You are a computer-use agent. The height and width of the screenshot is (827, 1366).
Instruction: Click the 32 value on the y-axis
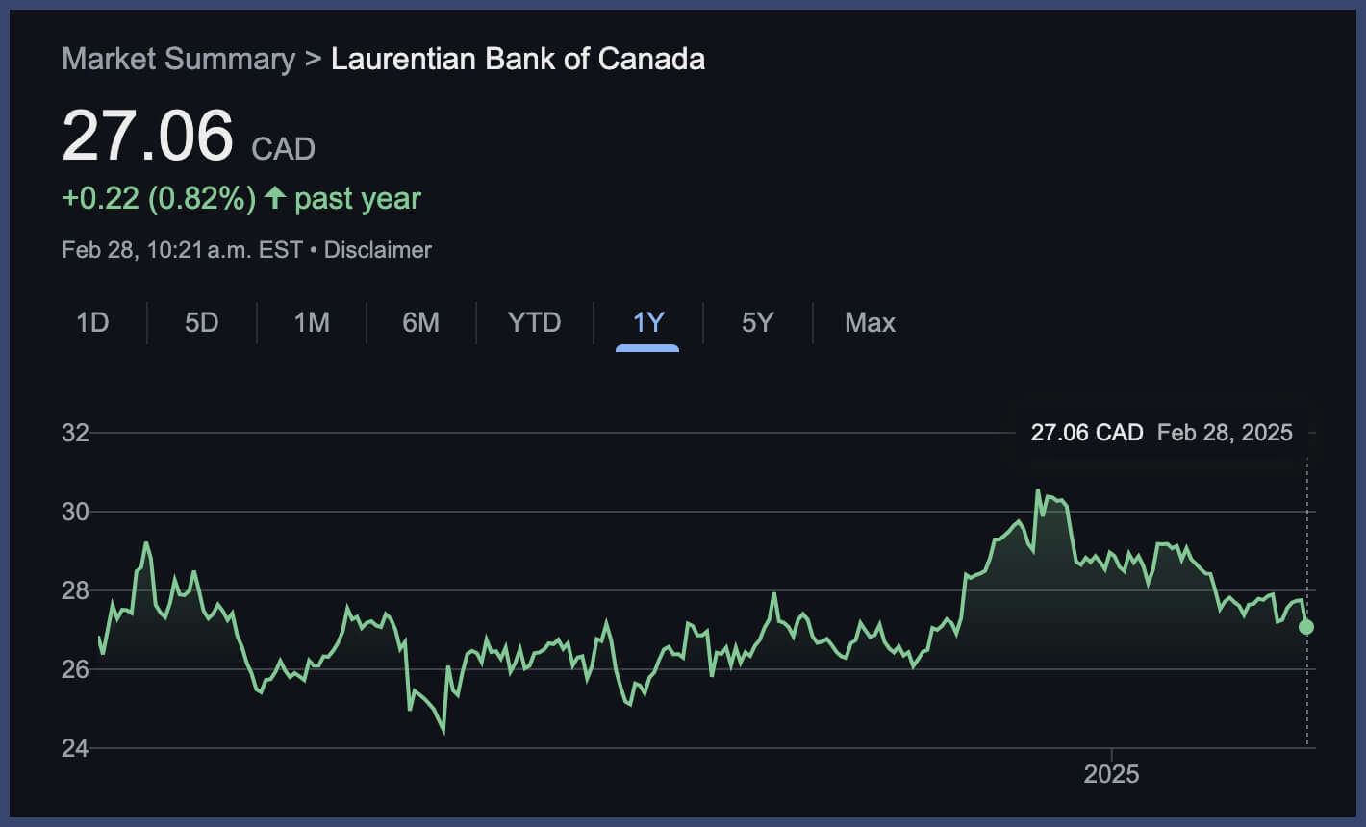[75, 433]
